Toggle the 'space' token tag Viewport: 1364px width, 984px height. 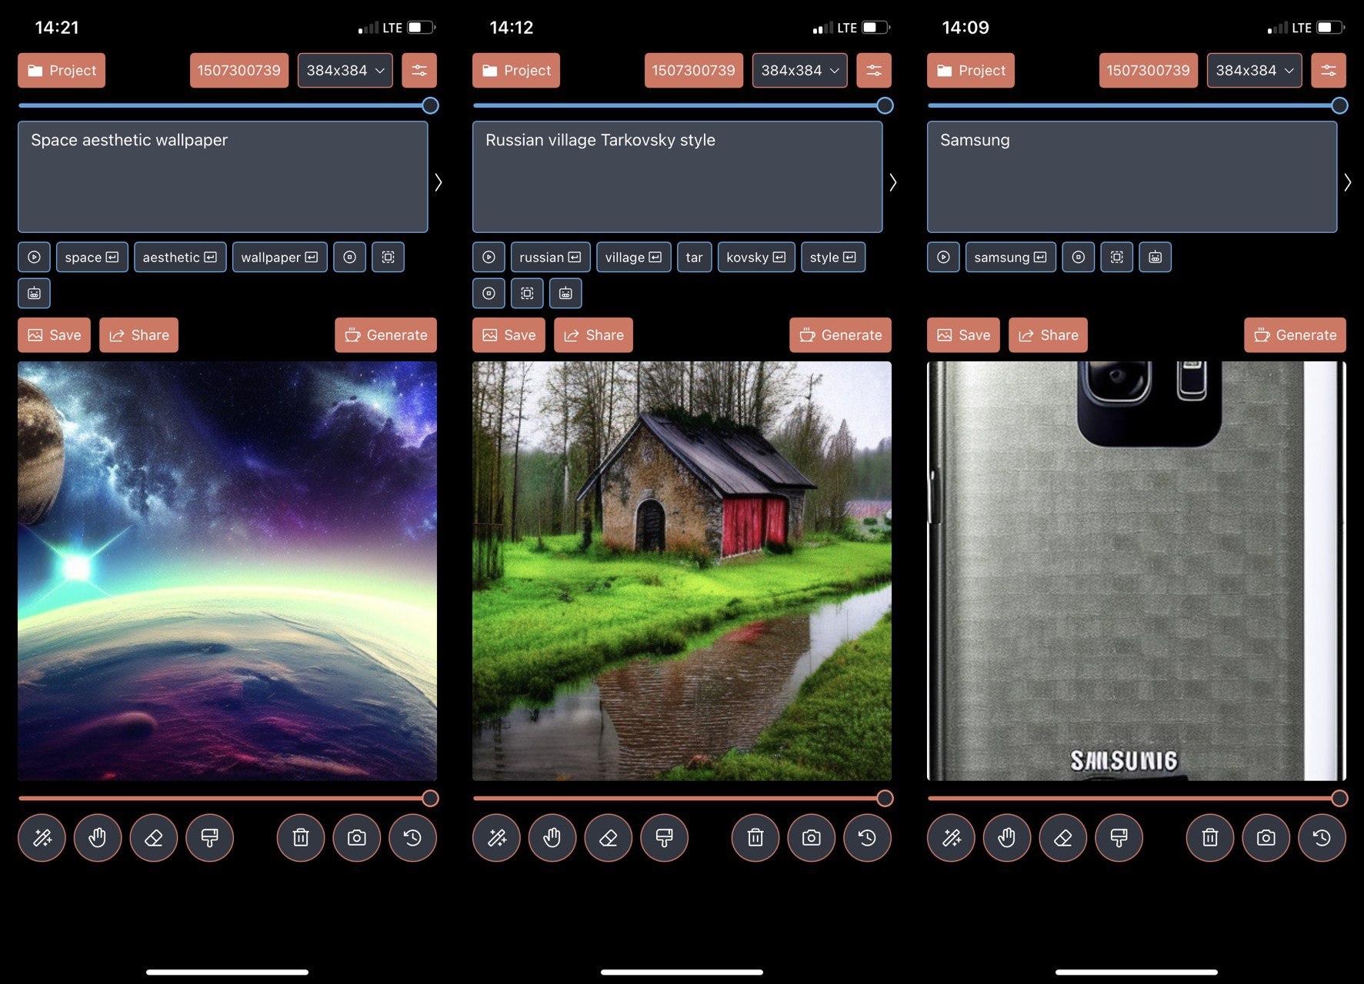(92, 258)
